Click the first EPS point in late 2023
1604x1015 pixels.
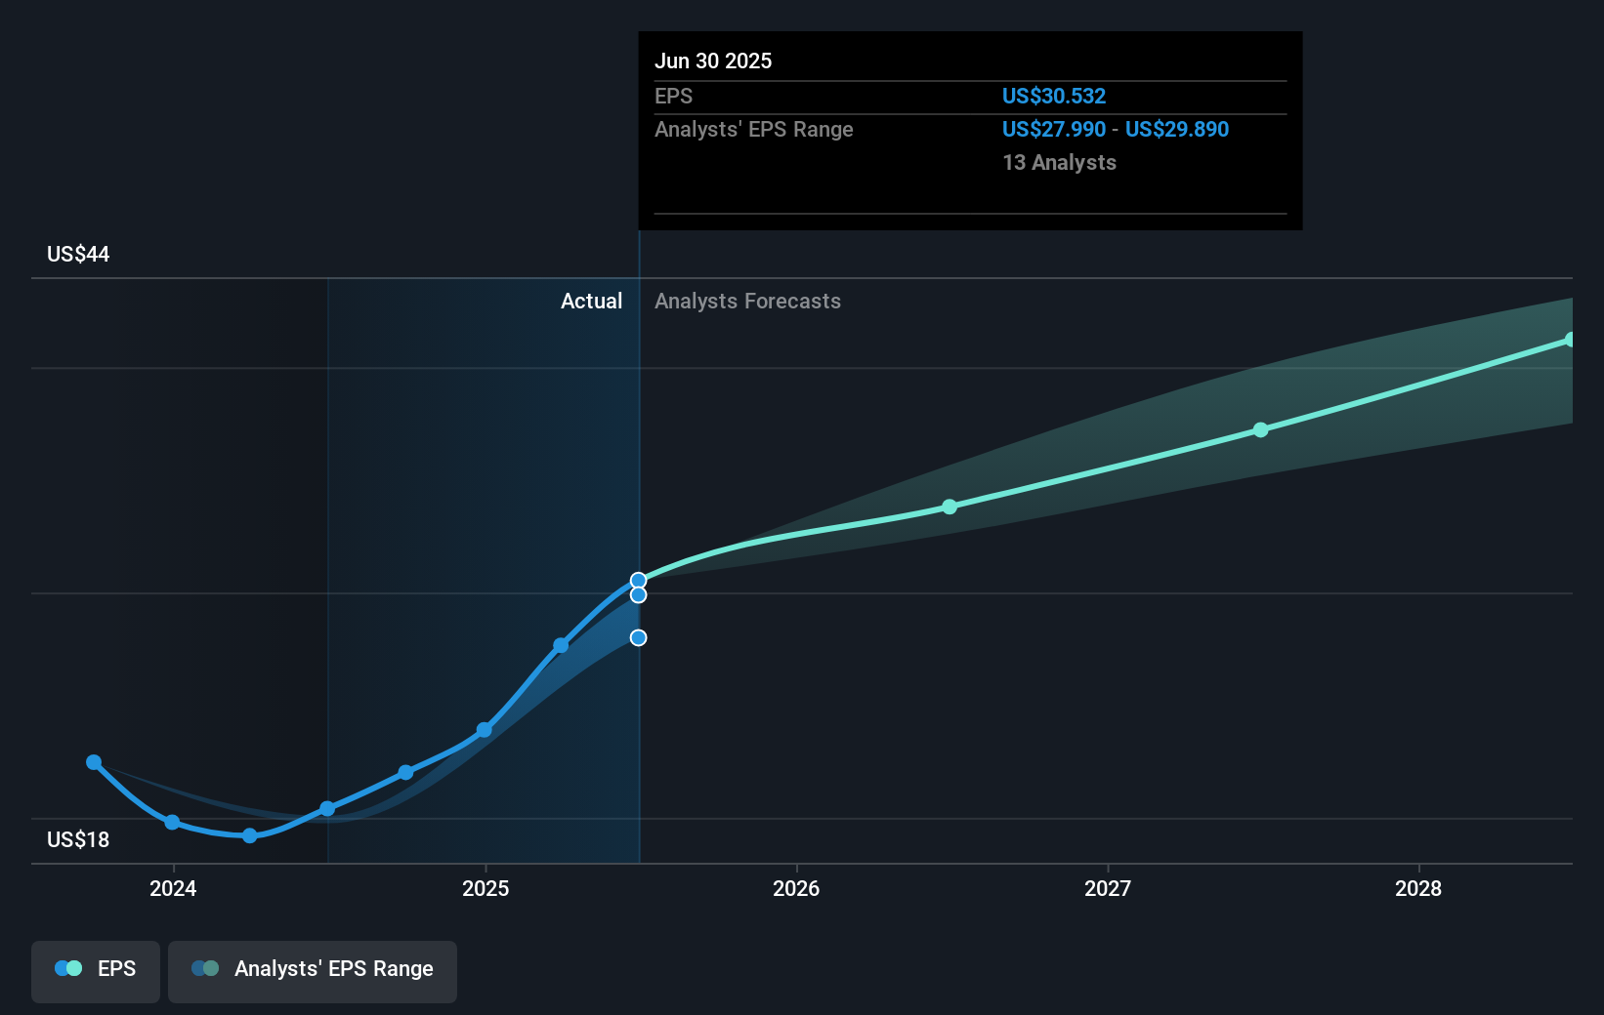[x=94, y=762]
